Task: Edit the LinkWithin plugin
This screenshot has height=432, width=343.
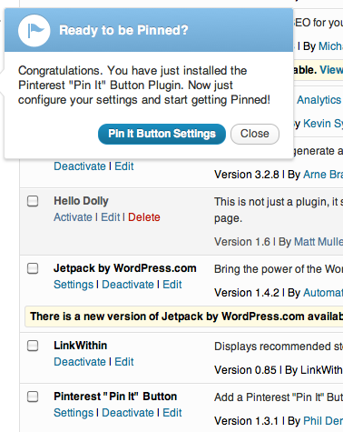Action: 124,362
